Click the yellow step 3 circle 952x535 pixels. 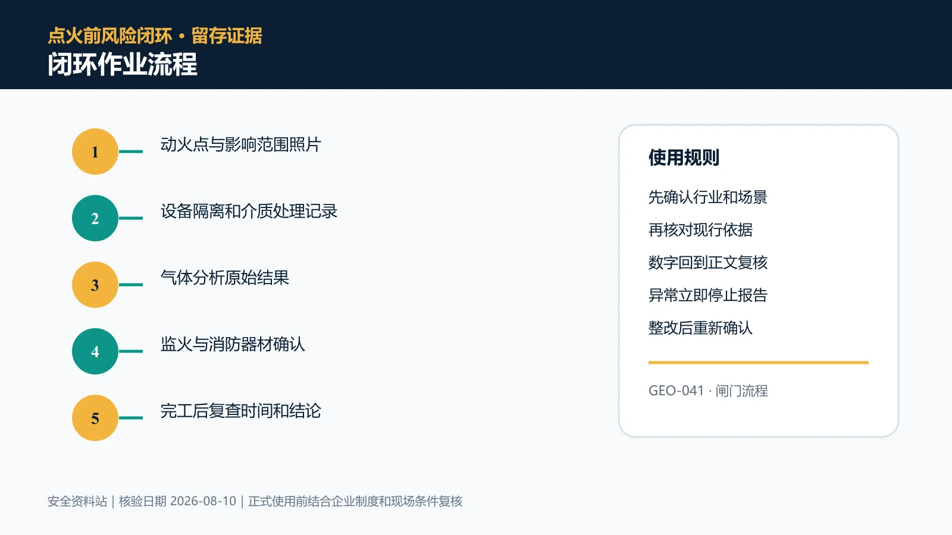[x=95, y=285]
